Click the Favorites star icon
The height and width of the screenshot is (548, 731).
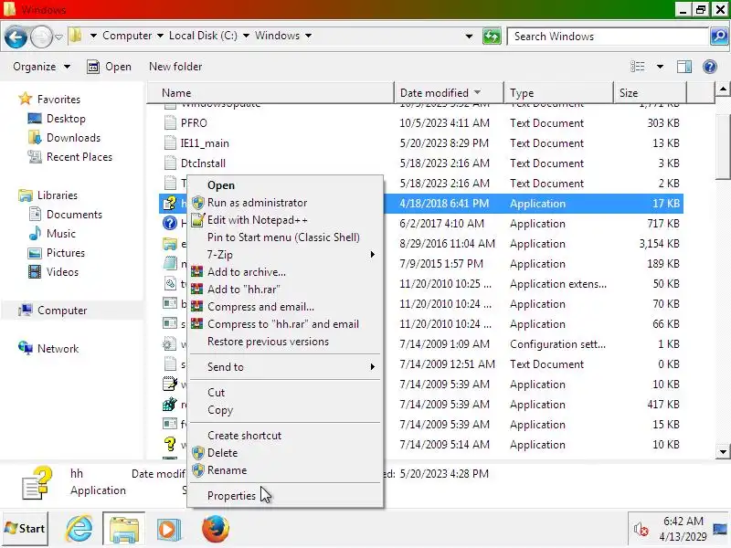tap(26, 99)
